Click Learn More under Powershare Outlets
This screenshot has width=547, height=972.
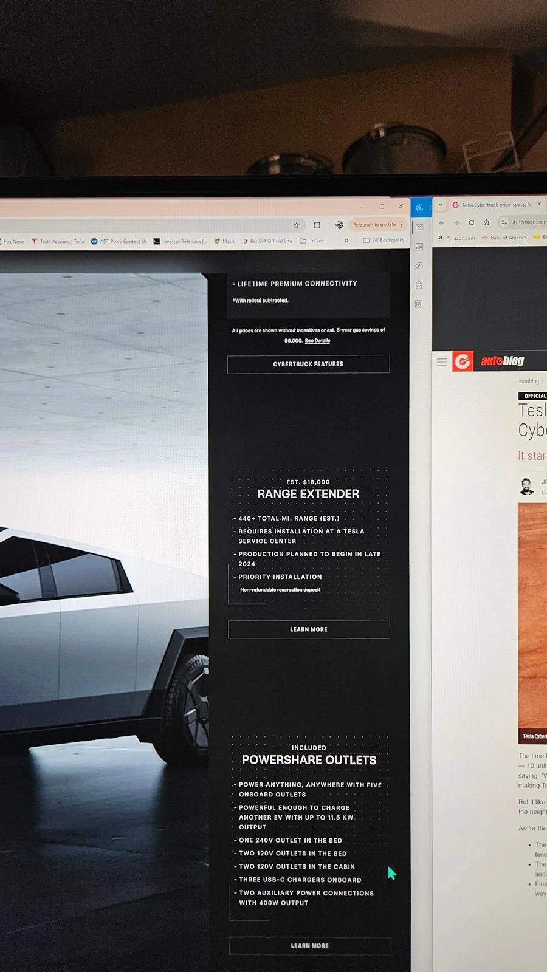pyautogui.click(x=310, y=946)
